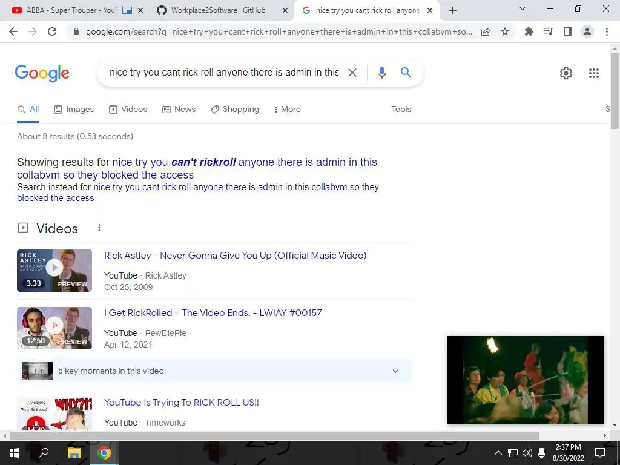Open the taskbar clock and date
620x465 pixels.
pyautogui.click(x=568, y=453)
